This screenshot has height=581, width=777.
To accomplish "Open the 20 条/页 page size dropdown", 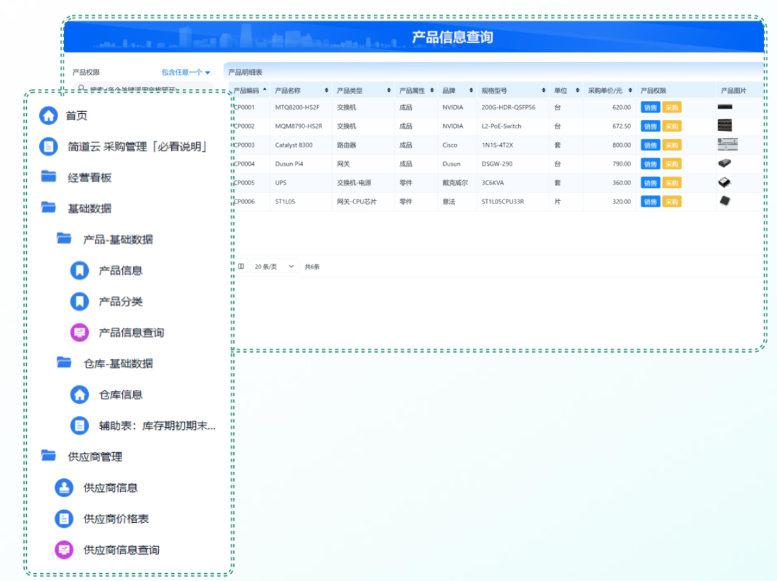I will pos(274,266).
